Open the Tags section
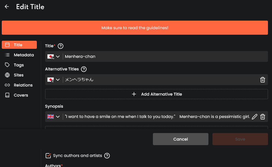272x167 pixels. 19,65
